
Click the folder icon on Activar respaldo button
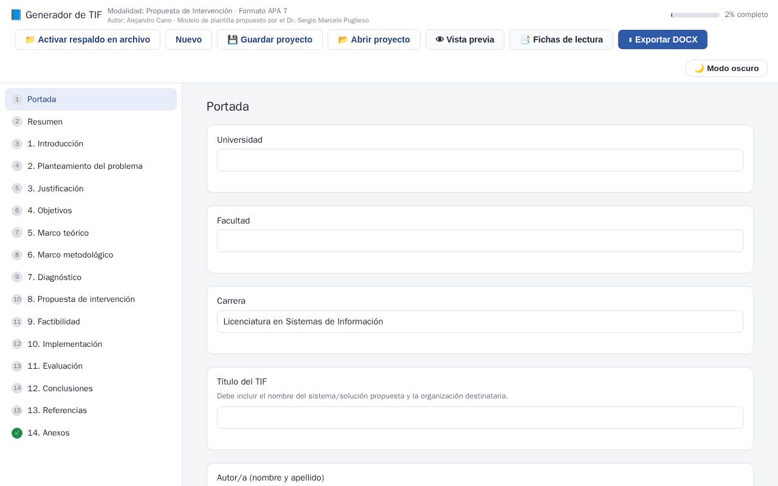click(30, 39)
